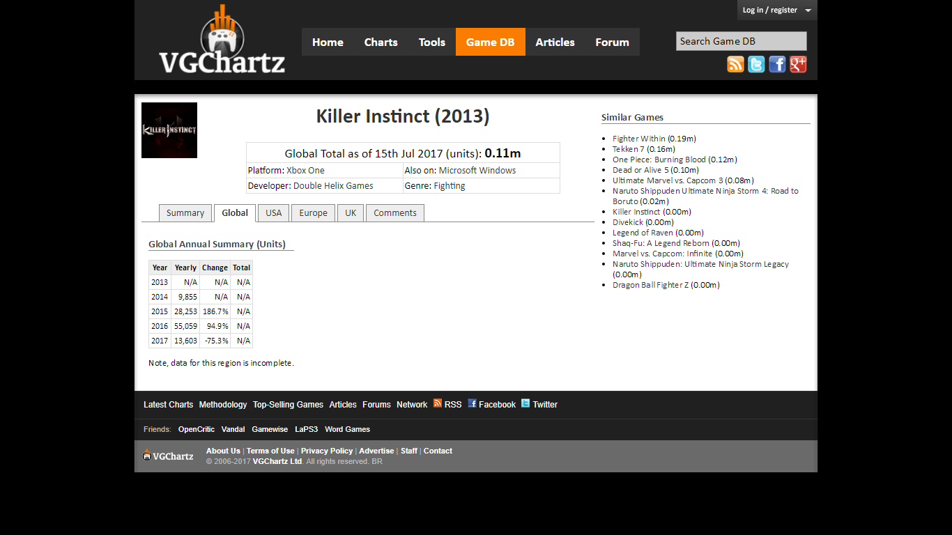Viewport: 952px width, 535px height.
Task: Open Dragon Ball Fighter Z link
Action: (650, 285)
